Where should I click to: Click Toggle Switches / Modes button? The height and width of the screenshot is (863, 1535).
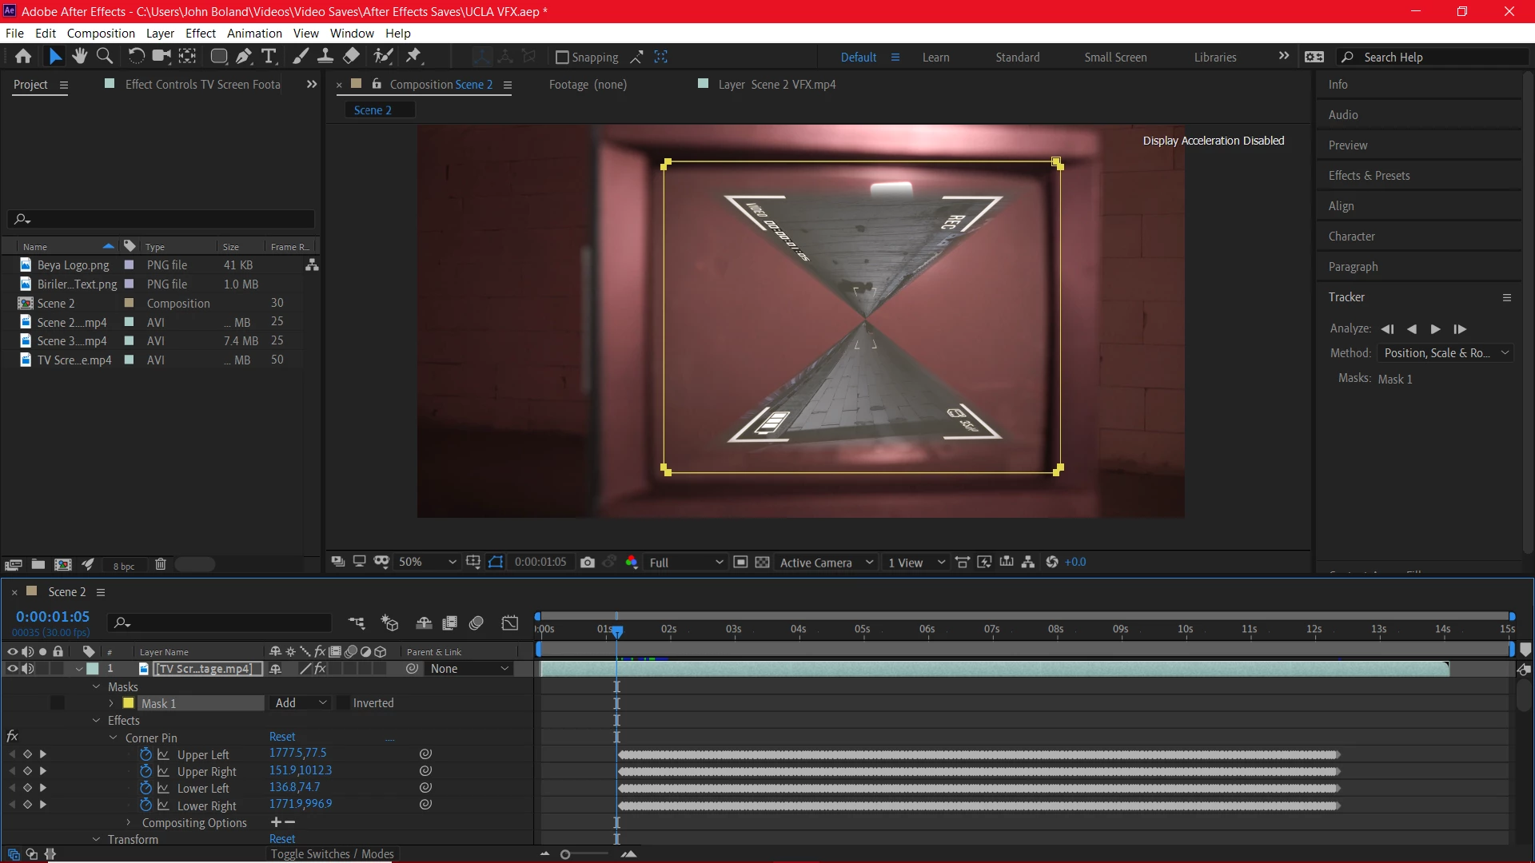(x=332, y=854)
